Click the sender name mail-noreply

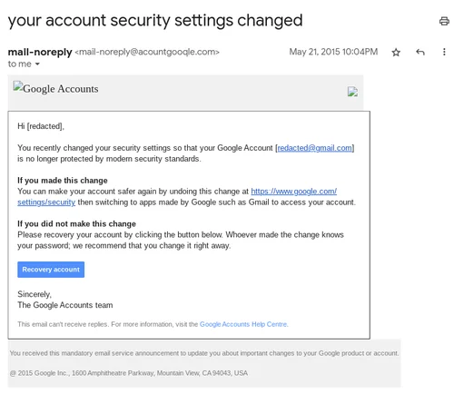[40, 52]
